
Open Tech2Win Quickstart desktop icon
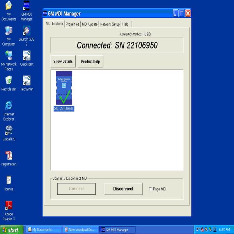pos(27,56)
